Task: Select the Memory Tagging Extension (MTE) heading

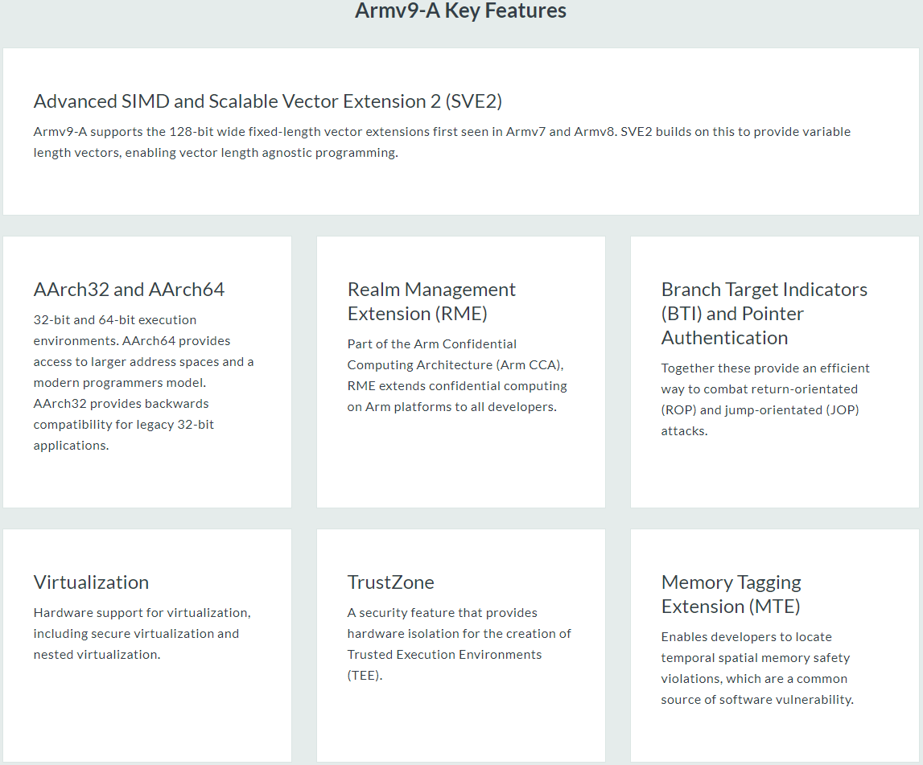Action: click(731, 594)
